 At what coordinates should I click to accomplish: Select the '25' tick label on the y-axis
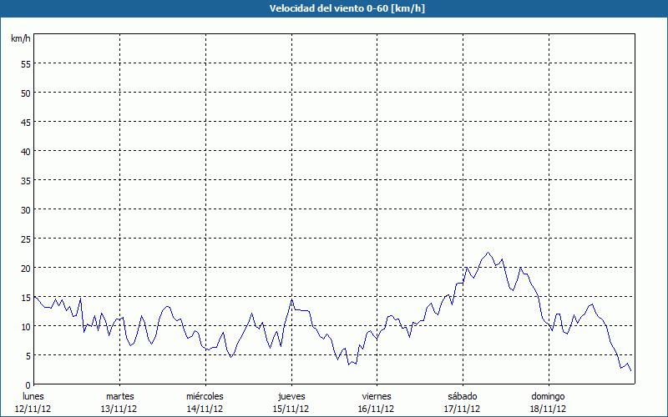click(25, 239)
